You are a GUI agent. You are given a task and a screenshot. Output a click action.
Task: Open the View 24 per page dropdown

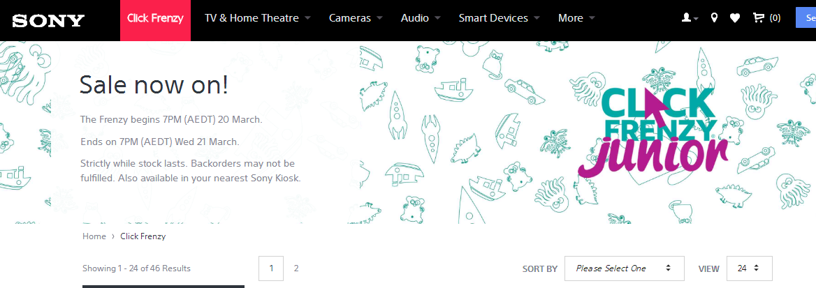[x=750, y=268]
